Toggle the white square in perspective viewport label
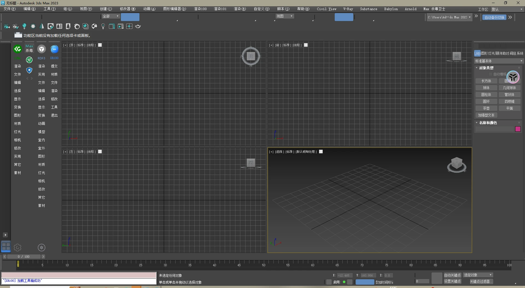The width and height of the screenshot is (525, 288). click(321, 151)
